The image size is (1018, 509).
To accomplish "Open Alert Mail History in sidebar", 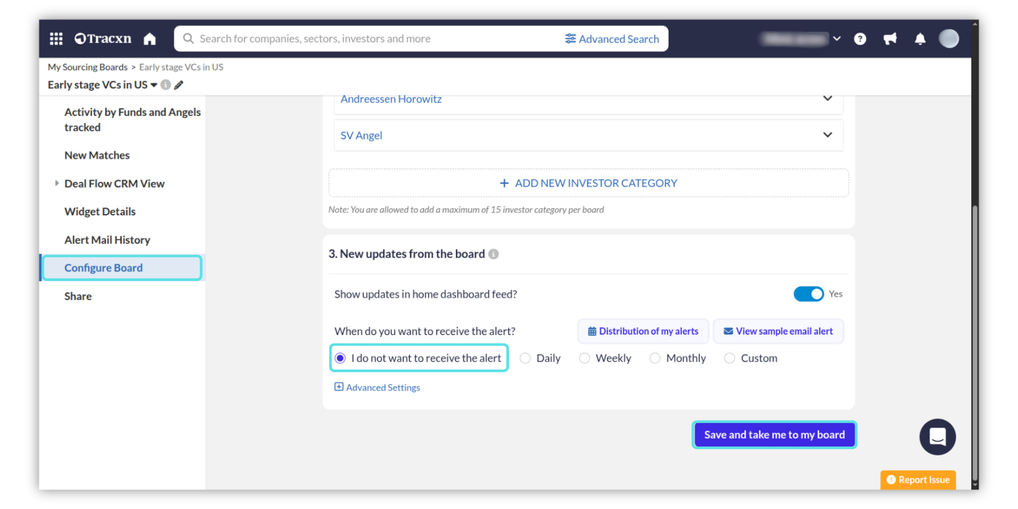I will 107,240.
